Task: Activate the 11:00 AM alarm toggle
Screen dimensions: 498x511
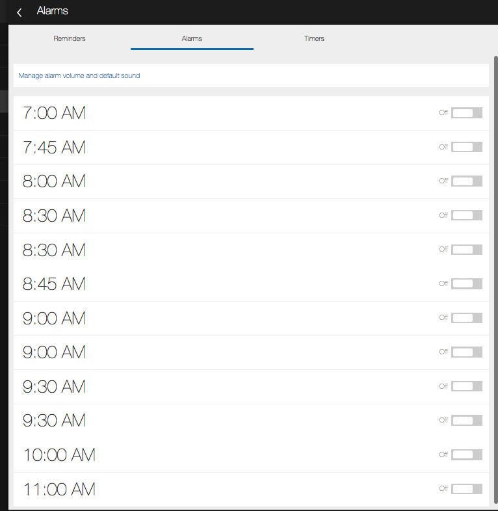Action: pyautogui.click(x=466, y=488)
